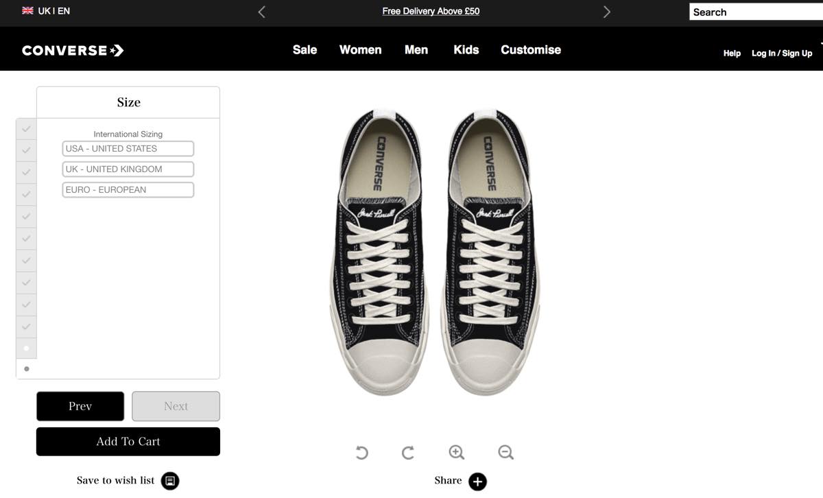Image resolution: width=823 pixels, height=498 pixels.
Task: Open the Help link
Action: tap(732, 53)
